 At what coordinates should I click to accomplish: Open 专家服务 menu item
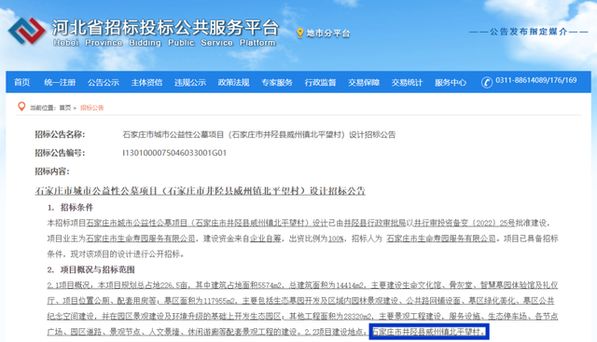[x=277, y=82]
